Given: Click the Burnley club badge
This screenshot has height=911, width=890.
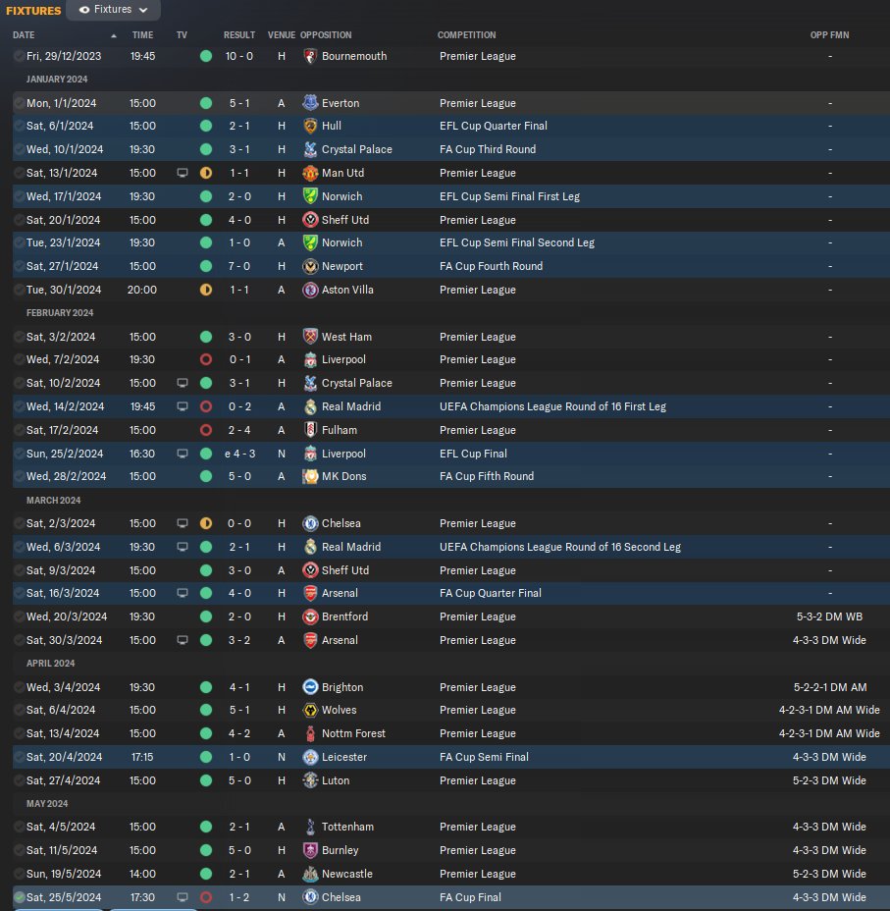Looking at the screenshot, I should [x=311, y=850].
